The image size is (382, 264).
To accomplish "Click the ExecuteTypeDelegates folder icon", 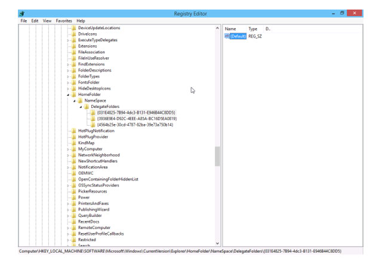I will tap(74, 40).
